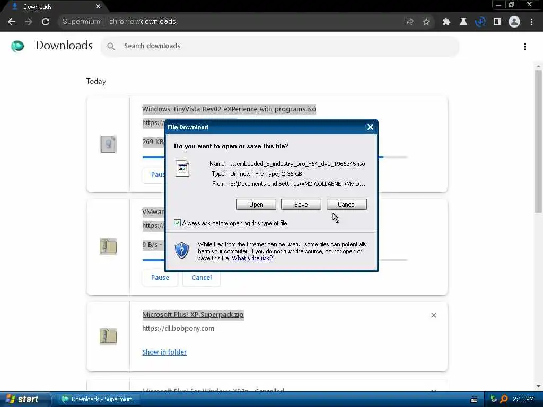Open the Windows start button
Screen dimensions: 543x407
pos(25,399)
